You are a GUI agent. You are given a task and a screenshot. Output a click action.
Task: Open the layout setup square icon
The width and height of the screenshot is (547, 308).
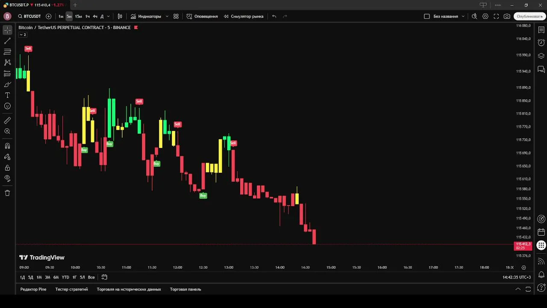click(426, 16)
